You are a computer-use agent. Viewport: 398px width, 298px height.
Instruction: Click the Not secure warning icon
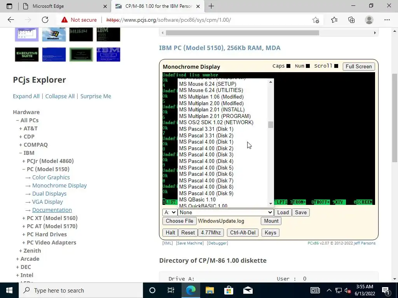pyautogui.click(x=65, y=20)
